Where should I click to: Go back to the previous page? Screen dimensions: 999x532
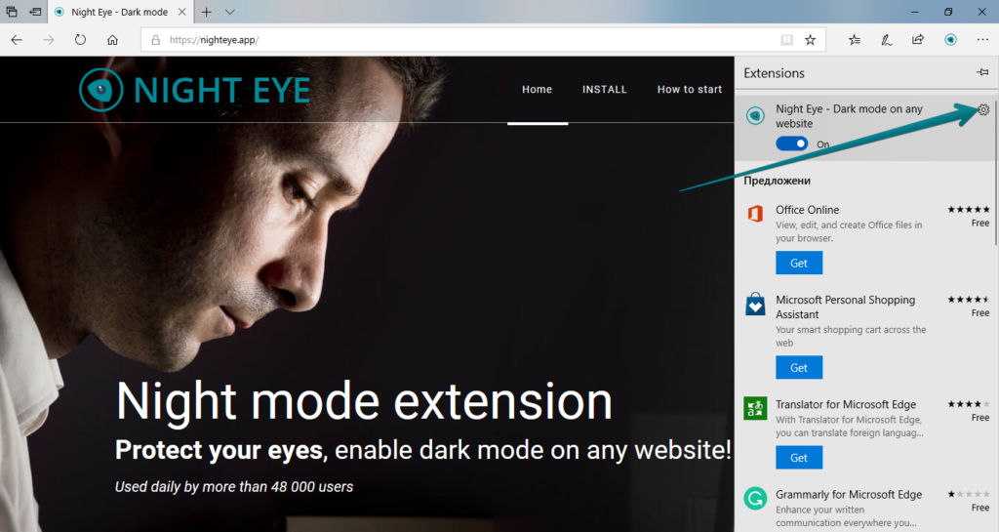tap(17, 39)
